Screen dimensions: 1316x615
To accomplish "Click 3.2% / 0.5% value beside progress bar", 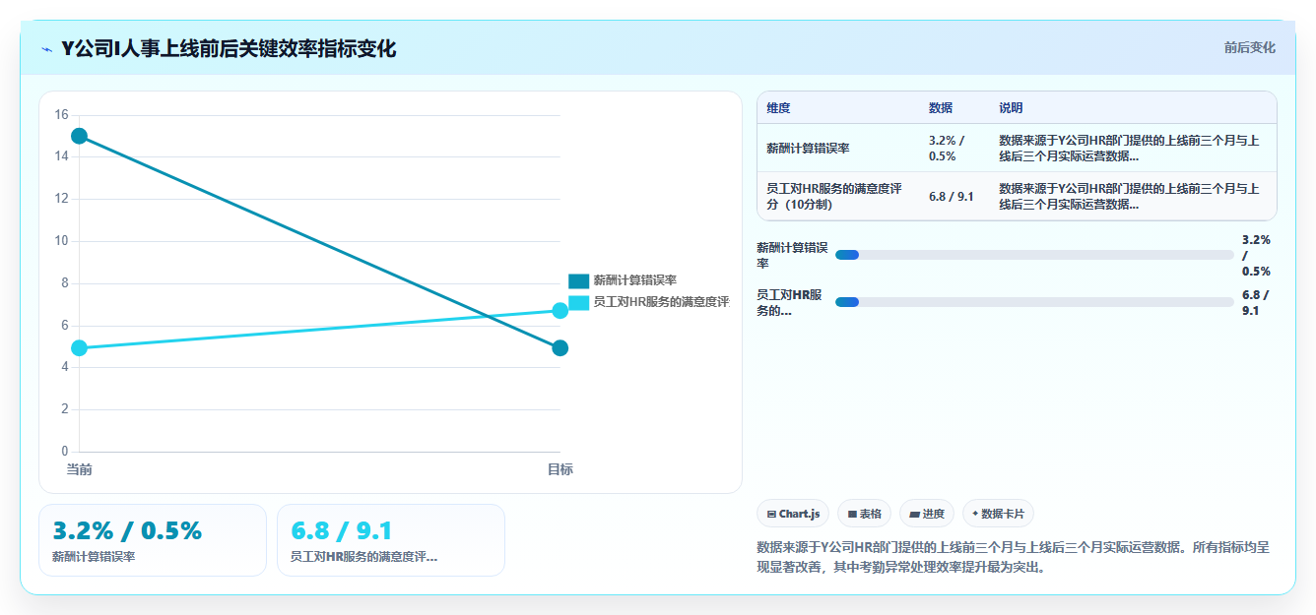I will point(1257,255).
